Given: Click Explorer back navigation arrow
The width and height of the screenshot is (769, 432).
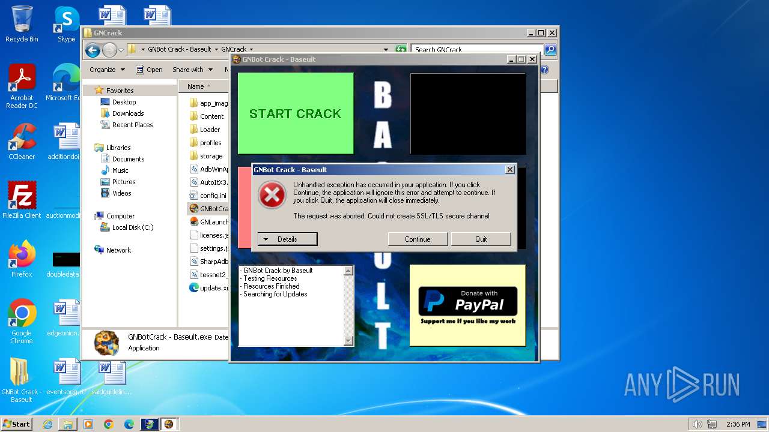Looking at the screenshot, I should pos(93,50).
